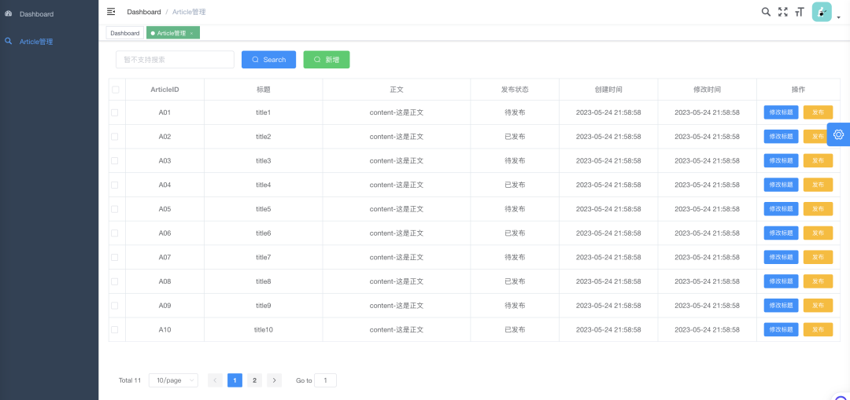Image resolution: width=850 pixels, height=400 pixels.
Task: Open the header search icon
Action: tap(766, 12)
